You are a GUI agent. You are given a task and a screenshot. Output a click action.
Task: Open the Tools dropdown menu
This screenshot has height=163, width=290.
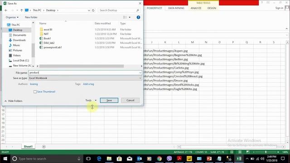pos(91,100)
